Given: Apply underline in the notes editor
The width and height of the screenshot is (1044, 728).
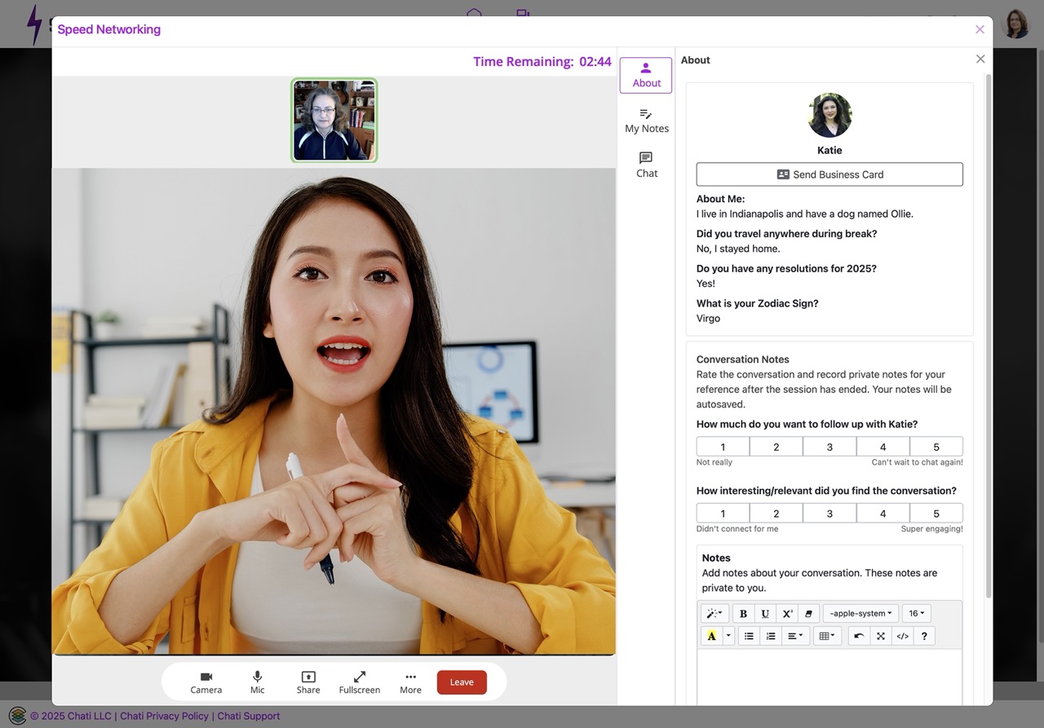Looking at the screenshot, I should (x=765, y=614).
